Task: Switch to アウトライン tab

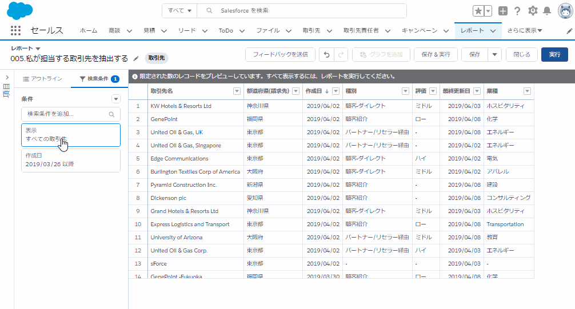Action: (x=42, y=79)
